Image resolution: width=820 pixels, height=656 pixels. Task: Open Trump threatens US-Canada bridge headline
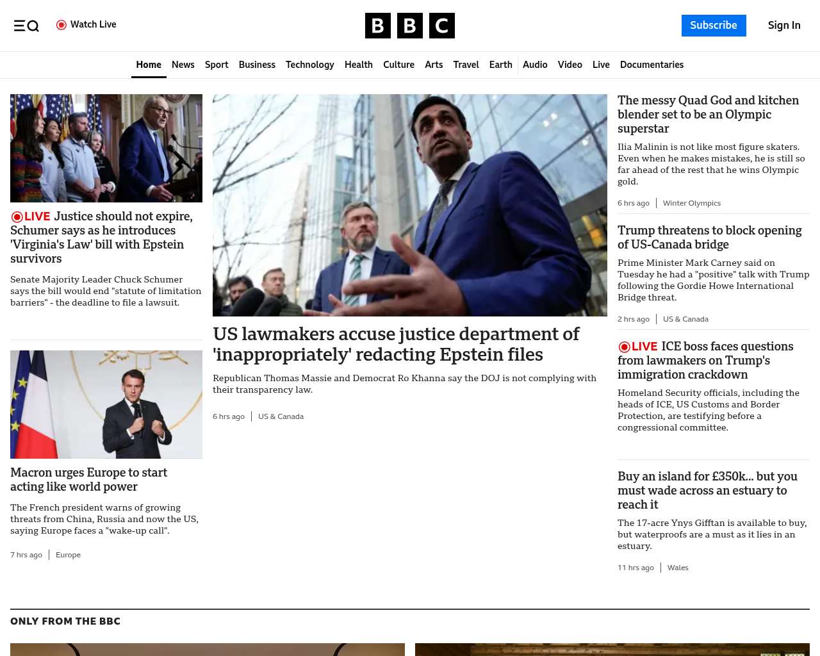click(x=709, y=238)
